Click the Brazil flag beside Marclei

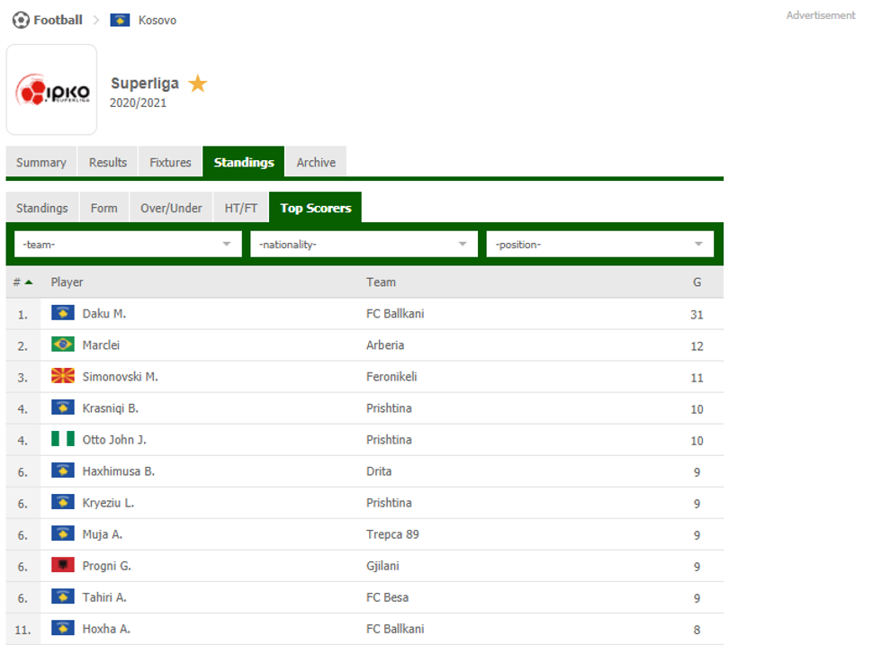coord(63,345)
